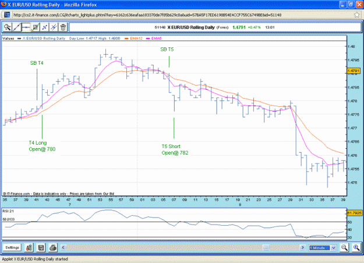
Task: Click the T5 Short annotation text
Action: pos(171,146)
